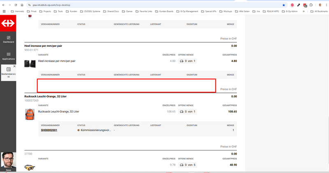Screen dimensions: 329x173
Task: Expand the bookmarks overflow chevron
Action: pos(304,12)
